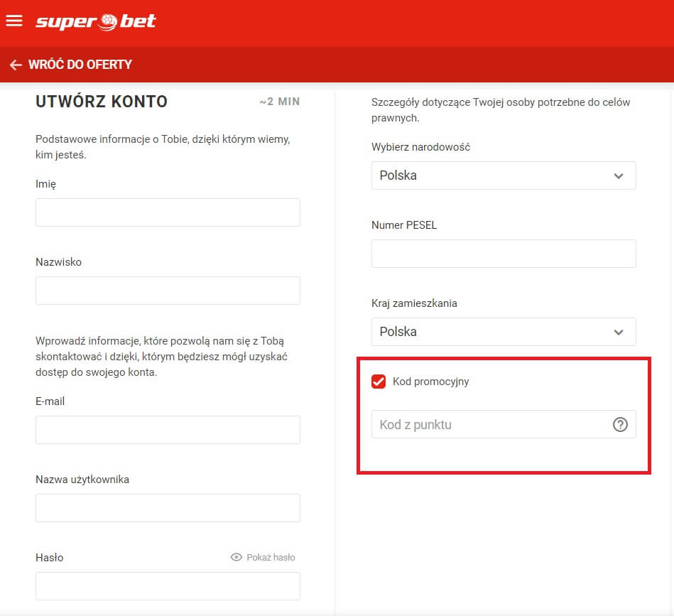674x616 pixels.
Task: Click the Pokaż hasło text
Action: (271, 558)
